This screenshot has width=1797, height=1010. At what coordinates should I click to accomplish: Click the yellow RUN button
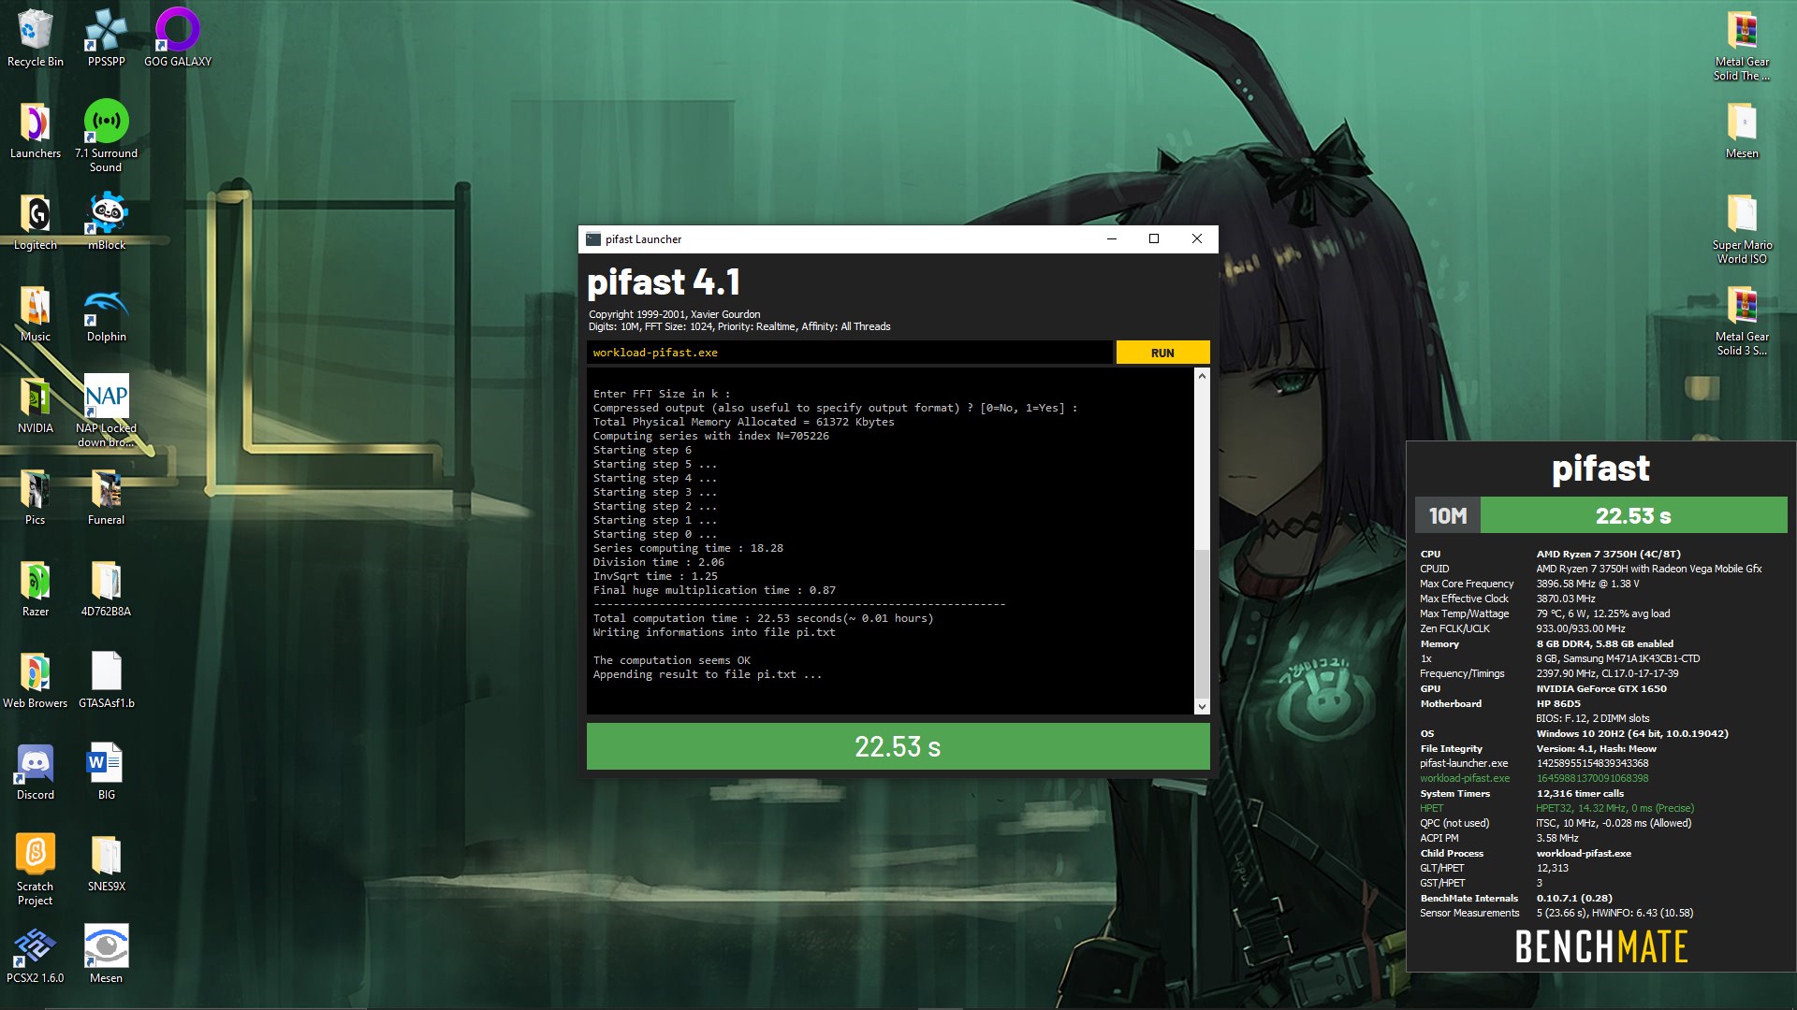[x=1162, y=353]
